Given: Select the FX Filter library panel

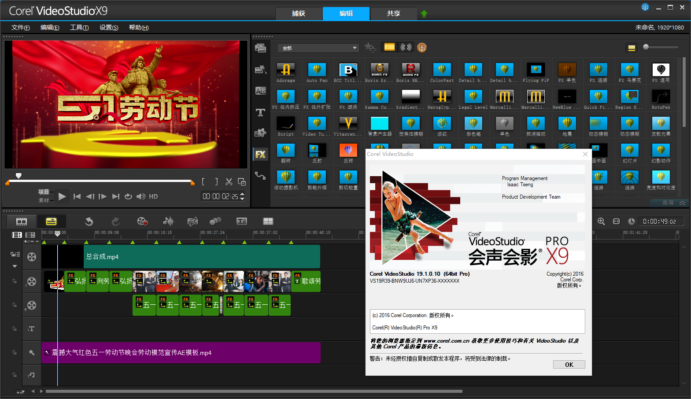Looking at the screenshot, I should [260, 154].
